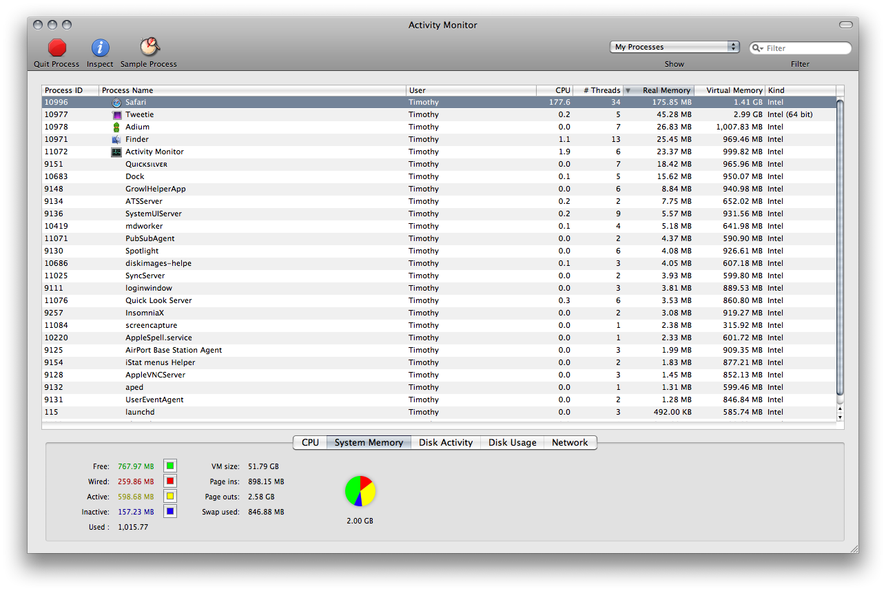Switch to the System Memory tab
This screenshot has height=591, width=886.
click(369, 442)
